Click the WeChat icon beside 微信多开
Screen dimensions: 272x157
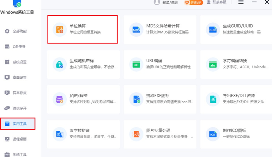[x=7, y=108]
